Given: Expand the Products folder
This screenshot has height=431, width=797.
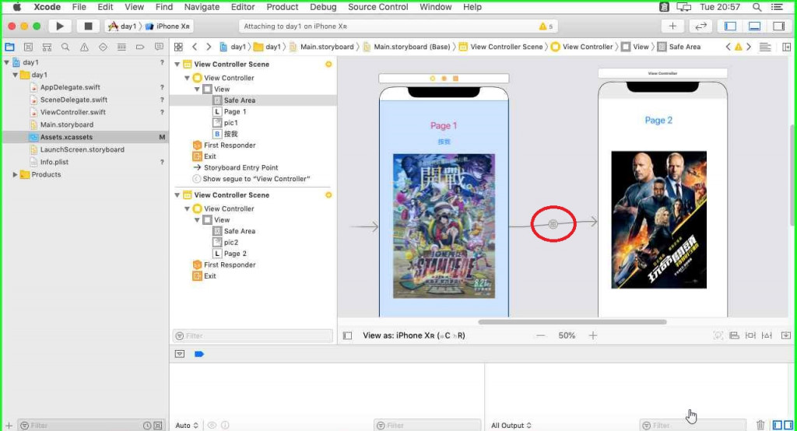Looking at the screenshot, I should (x=16, y=174).
